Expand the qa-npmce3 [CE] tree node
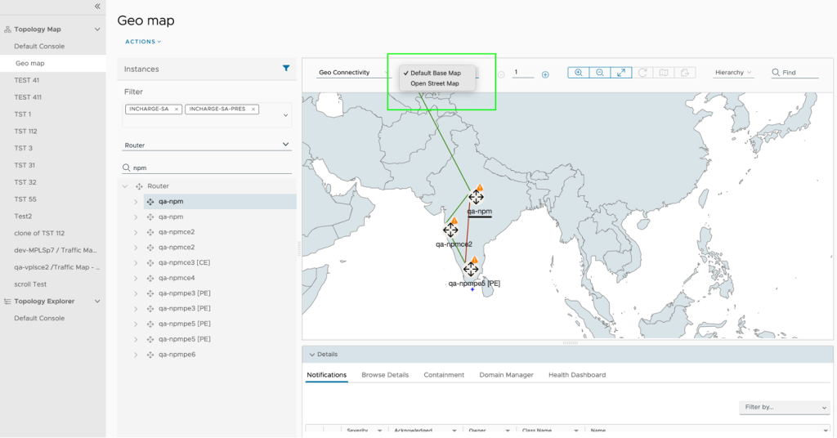 pos(136,263)
